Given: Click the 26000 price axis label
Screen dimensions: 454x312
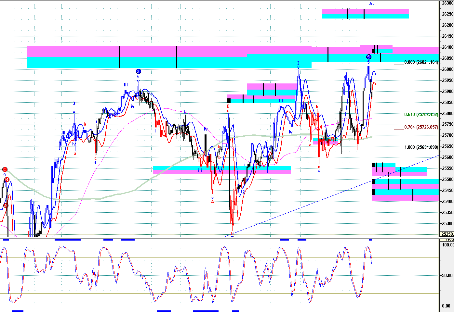Looking at the screenshot, I should (x=448, y=69).
